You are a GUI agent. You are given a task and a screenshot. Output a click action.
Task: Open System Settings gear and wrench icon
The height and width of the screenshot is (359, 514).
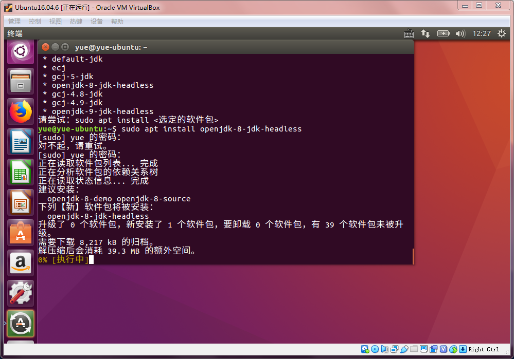pyautogui.click(x=21, y=293)
